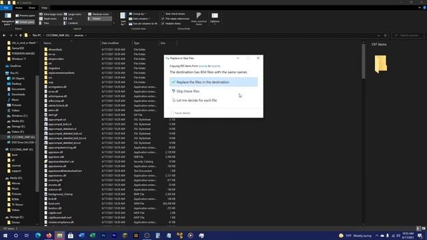
Task: Open notification center in system tray
Action: point(420,235)
